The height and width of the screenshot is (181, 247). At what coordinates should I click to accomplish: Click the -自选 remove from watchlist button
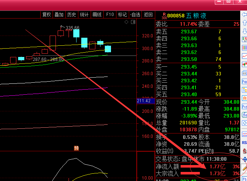tap(135, 15)
